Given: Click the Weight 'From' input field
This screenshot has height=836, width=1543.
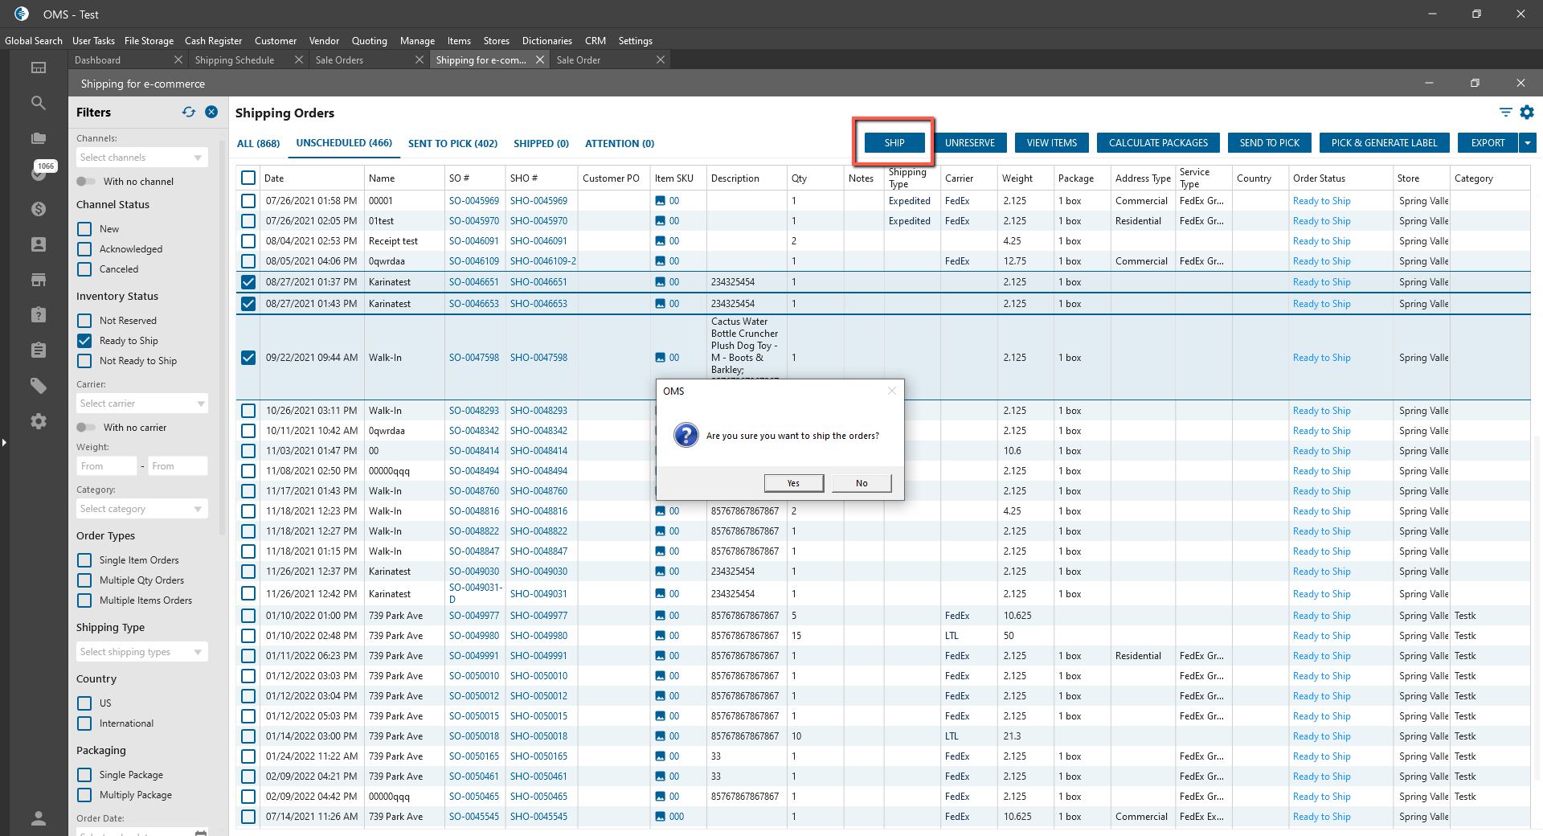Looking at the screenshot, I should pos(107,466).
